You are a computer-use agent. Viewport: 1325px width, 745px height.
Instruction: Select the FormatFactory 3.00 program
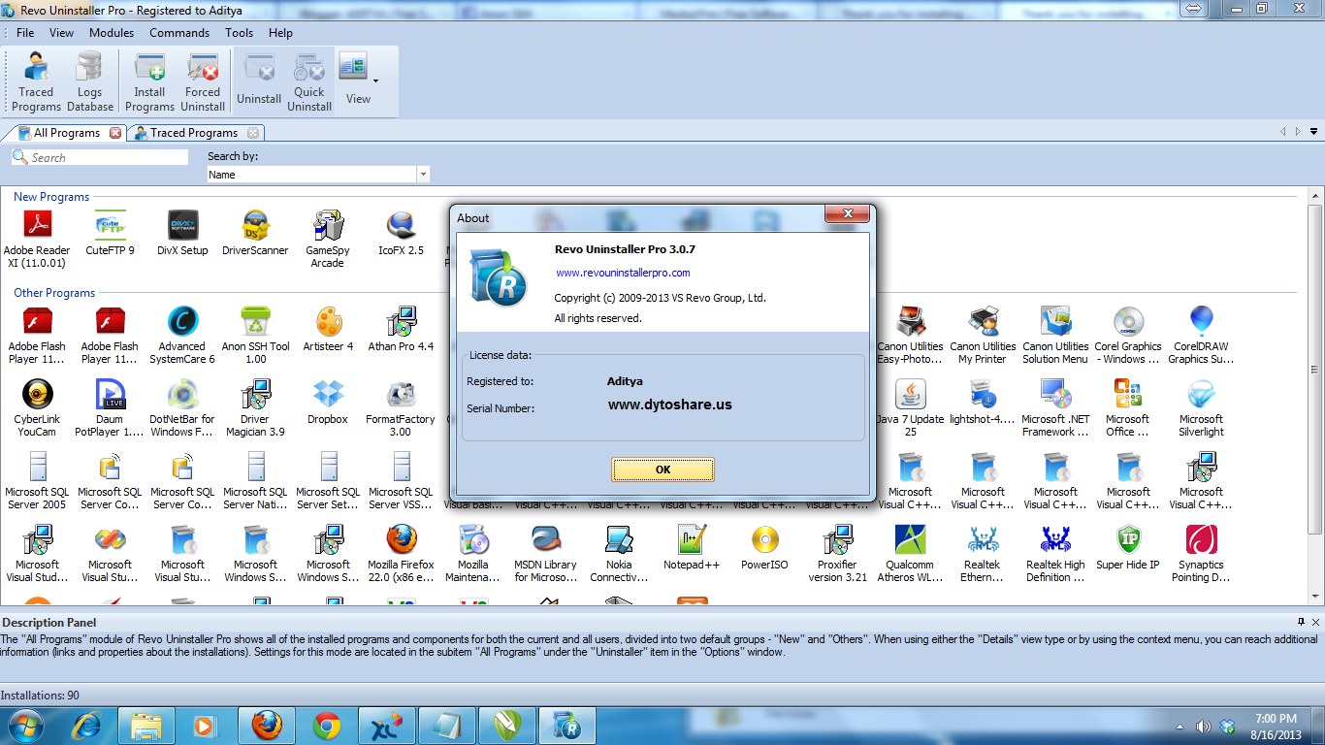coord(401,408)
